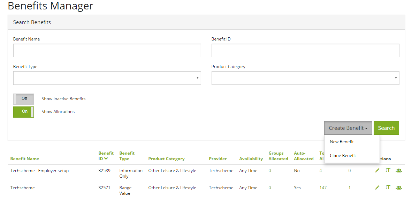Open the Benefit Type dropdown
The image size is (412, 200).
point(107,78)
